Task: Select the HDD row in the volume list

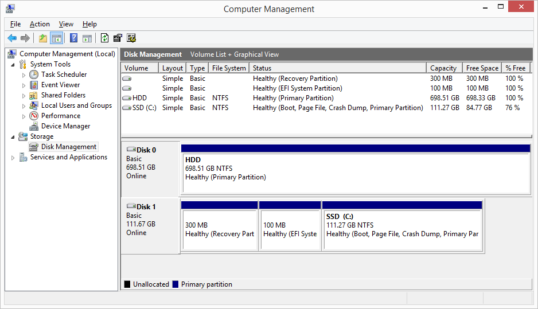Action: click(x=139, y=98)
